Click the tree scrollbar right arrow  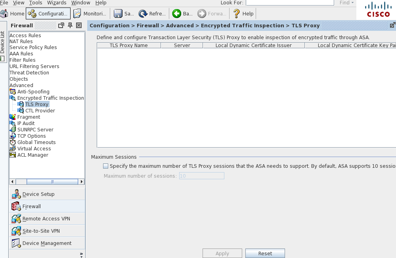81,182
